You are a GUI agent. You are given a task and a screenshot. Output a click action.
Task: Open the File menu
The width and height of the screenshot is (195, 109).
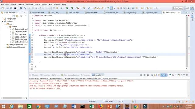click(x=2, y=4)
